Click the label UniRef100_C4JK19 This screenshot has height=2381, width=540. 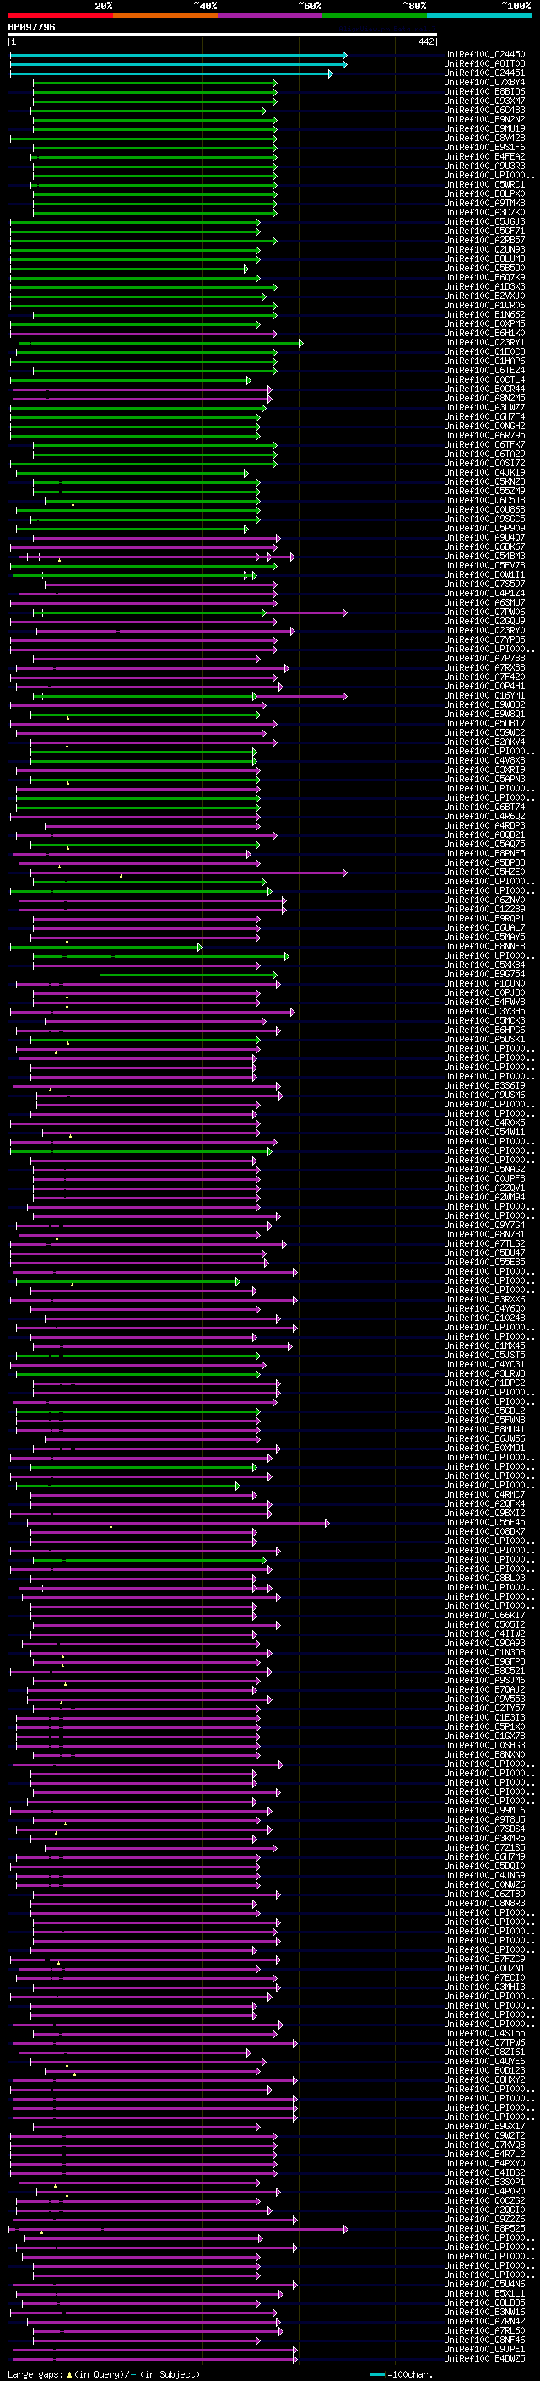[484, 472]
